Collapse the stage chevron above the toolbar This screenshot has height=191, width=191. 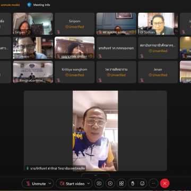[x=95, y=175]
